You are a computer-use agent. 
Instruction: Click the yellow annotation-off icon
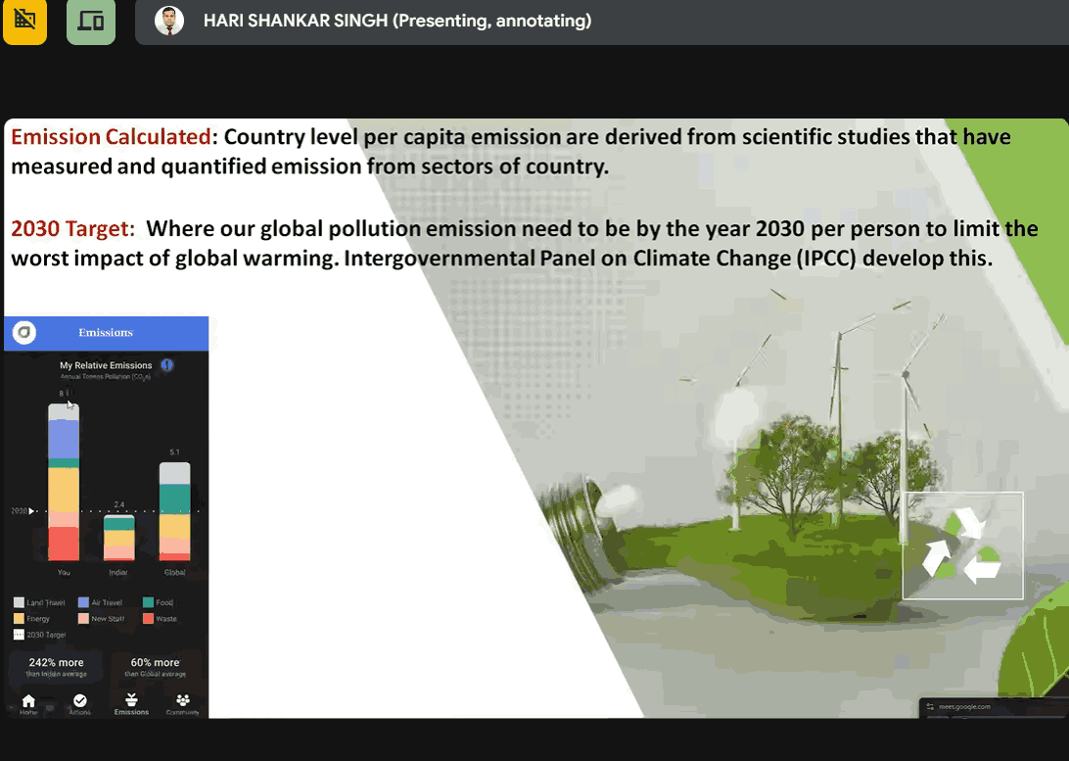click(24, 22)
